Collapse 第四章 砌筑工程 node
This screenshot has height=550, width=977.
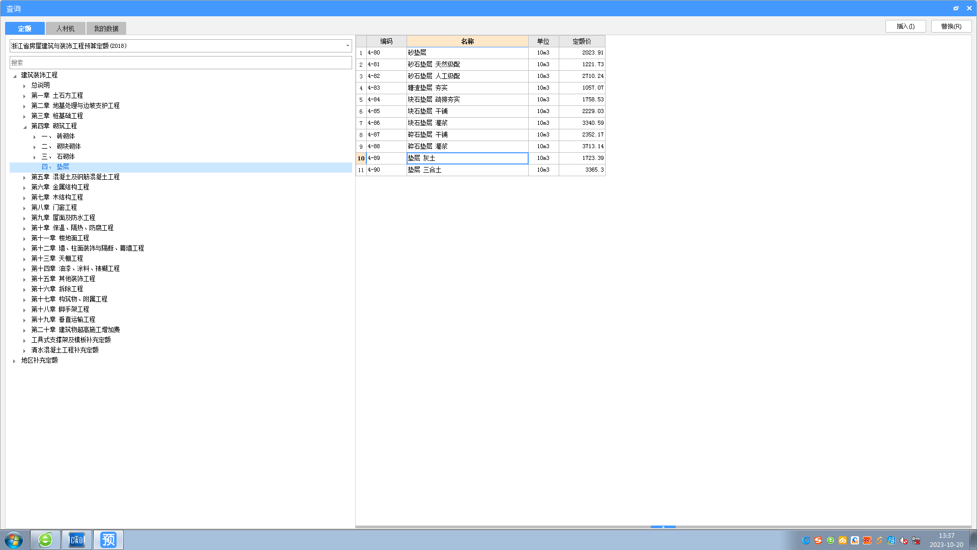pos(24,126)
